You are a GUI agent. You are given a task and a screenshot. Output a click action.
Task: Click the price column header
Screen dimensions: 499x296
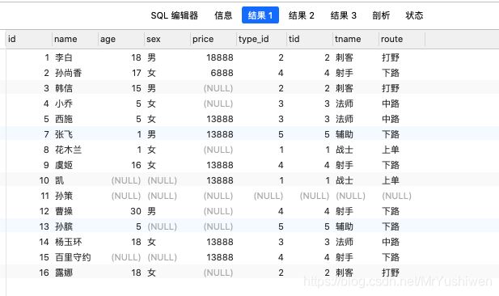[214, 39]
